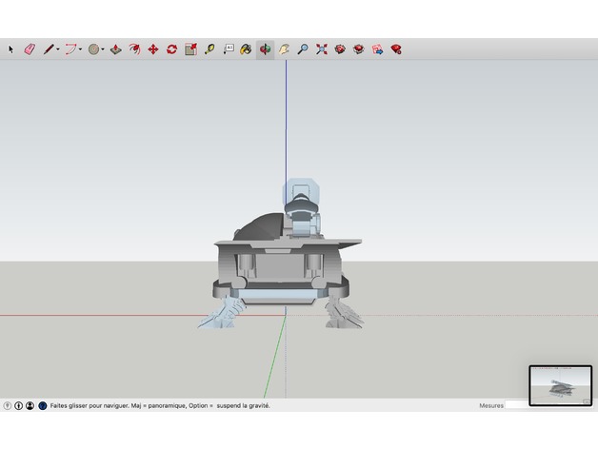Toggle the highlighted Orbit tool
Image resolution: width=598 pixels, height=449 pixels.
point(265,49)
